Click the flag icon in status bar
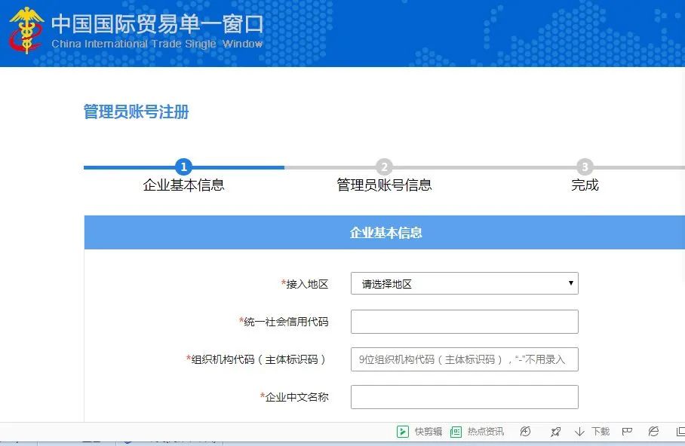 pos(626,432)
